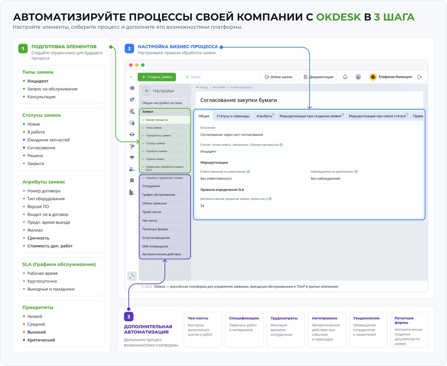Click the Спецификации card at the bottom
Screen dimensions: 447x366
tap(244, 330)
